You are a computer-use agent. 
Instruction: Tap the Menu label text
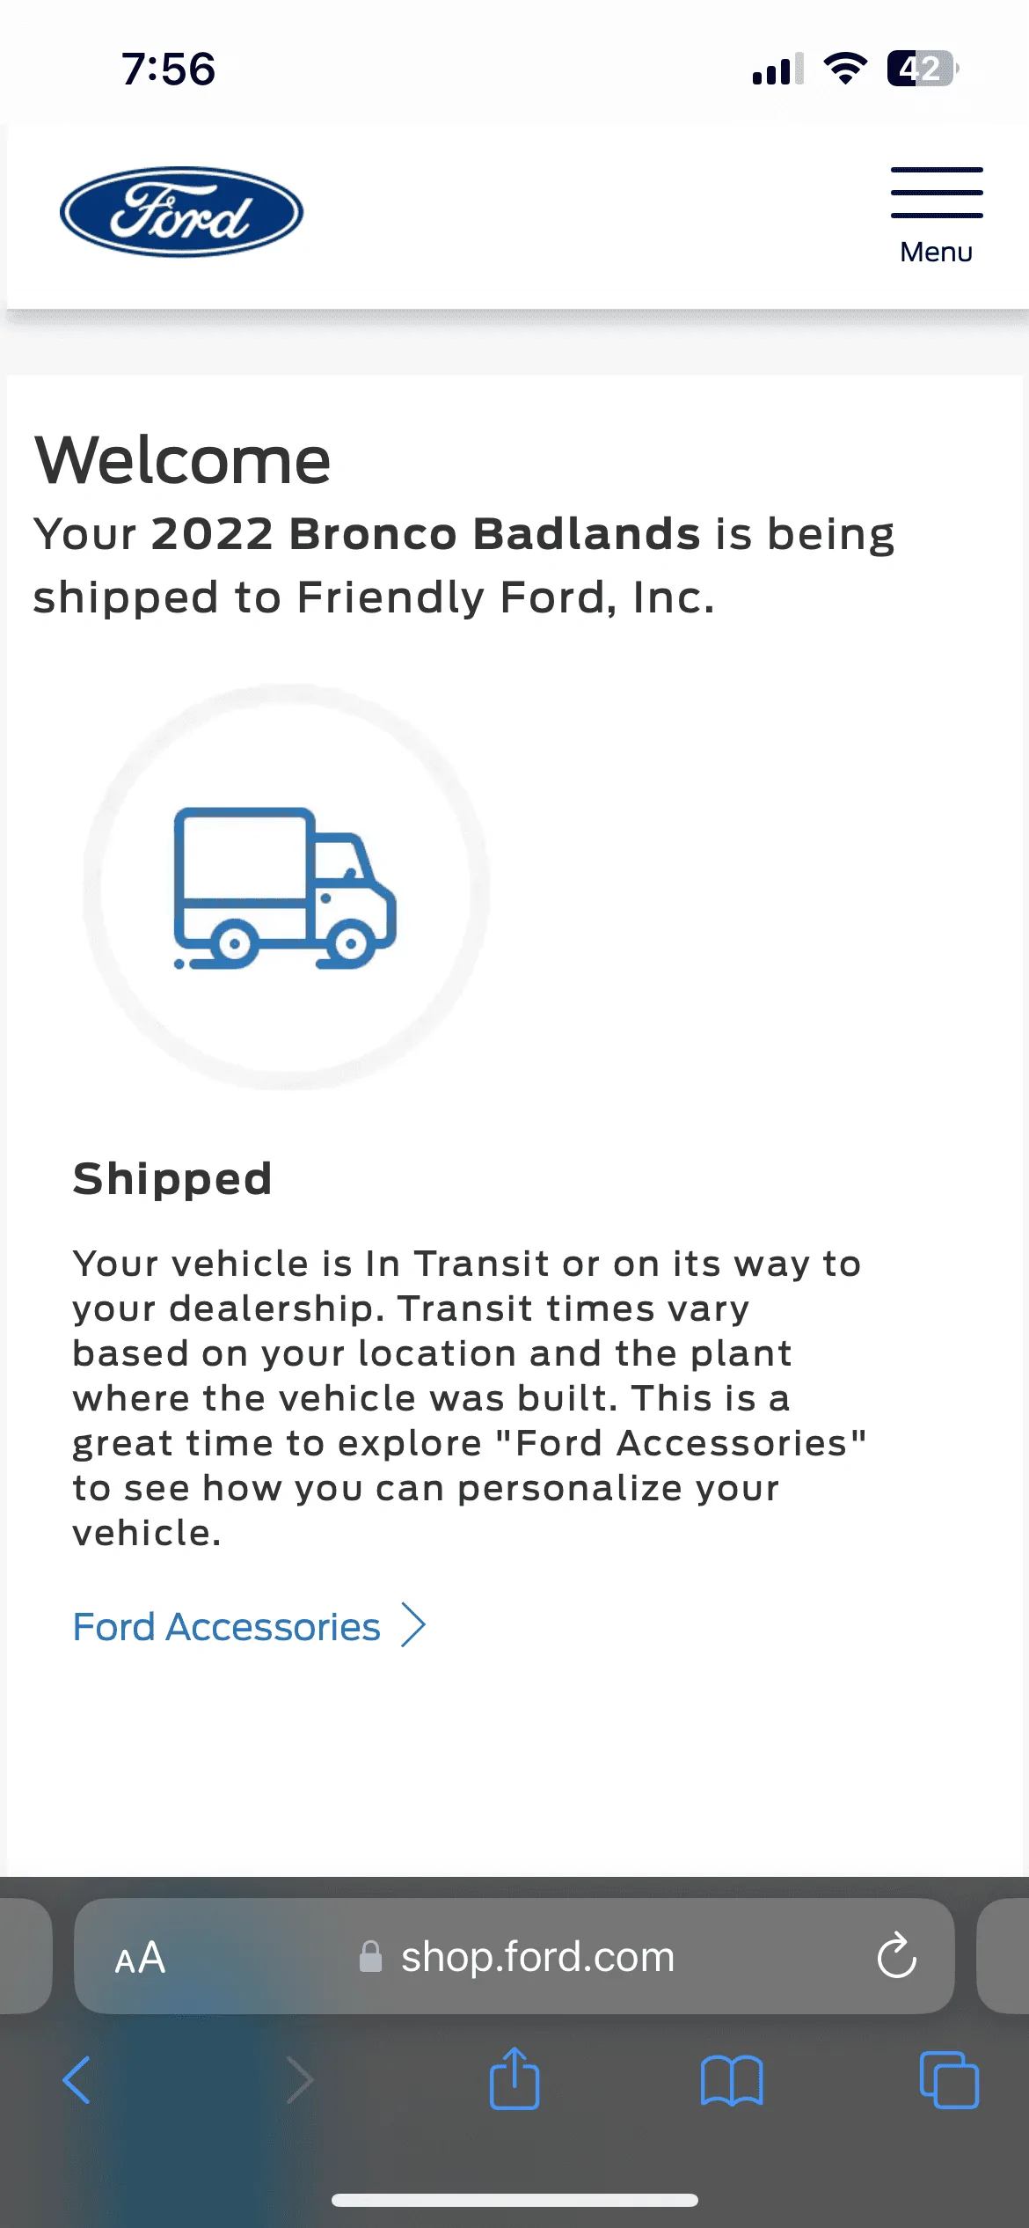[x=937, y=252]
